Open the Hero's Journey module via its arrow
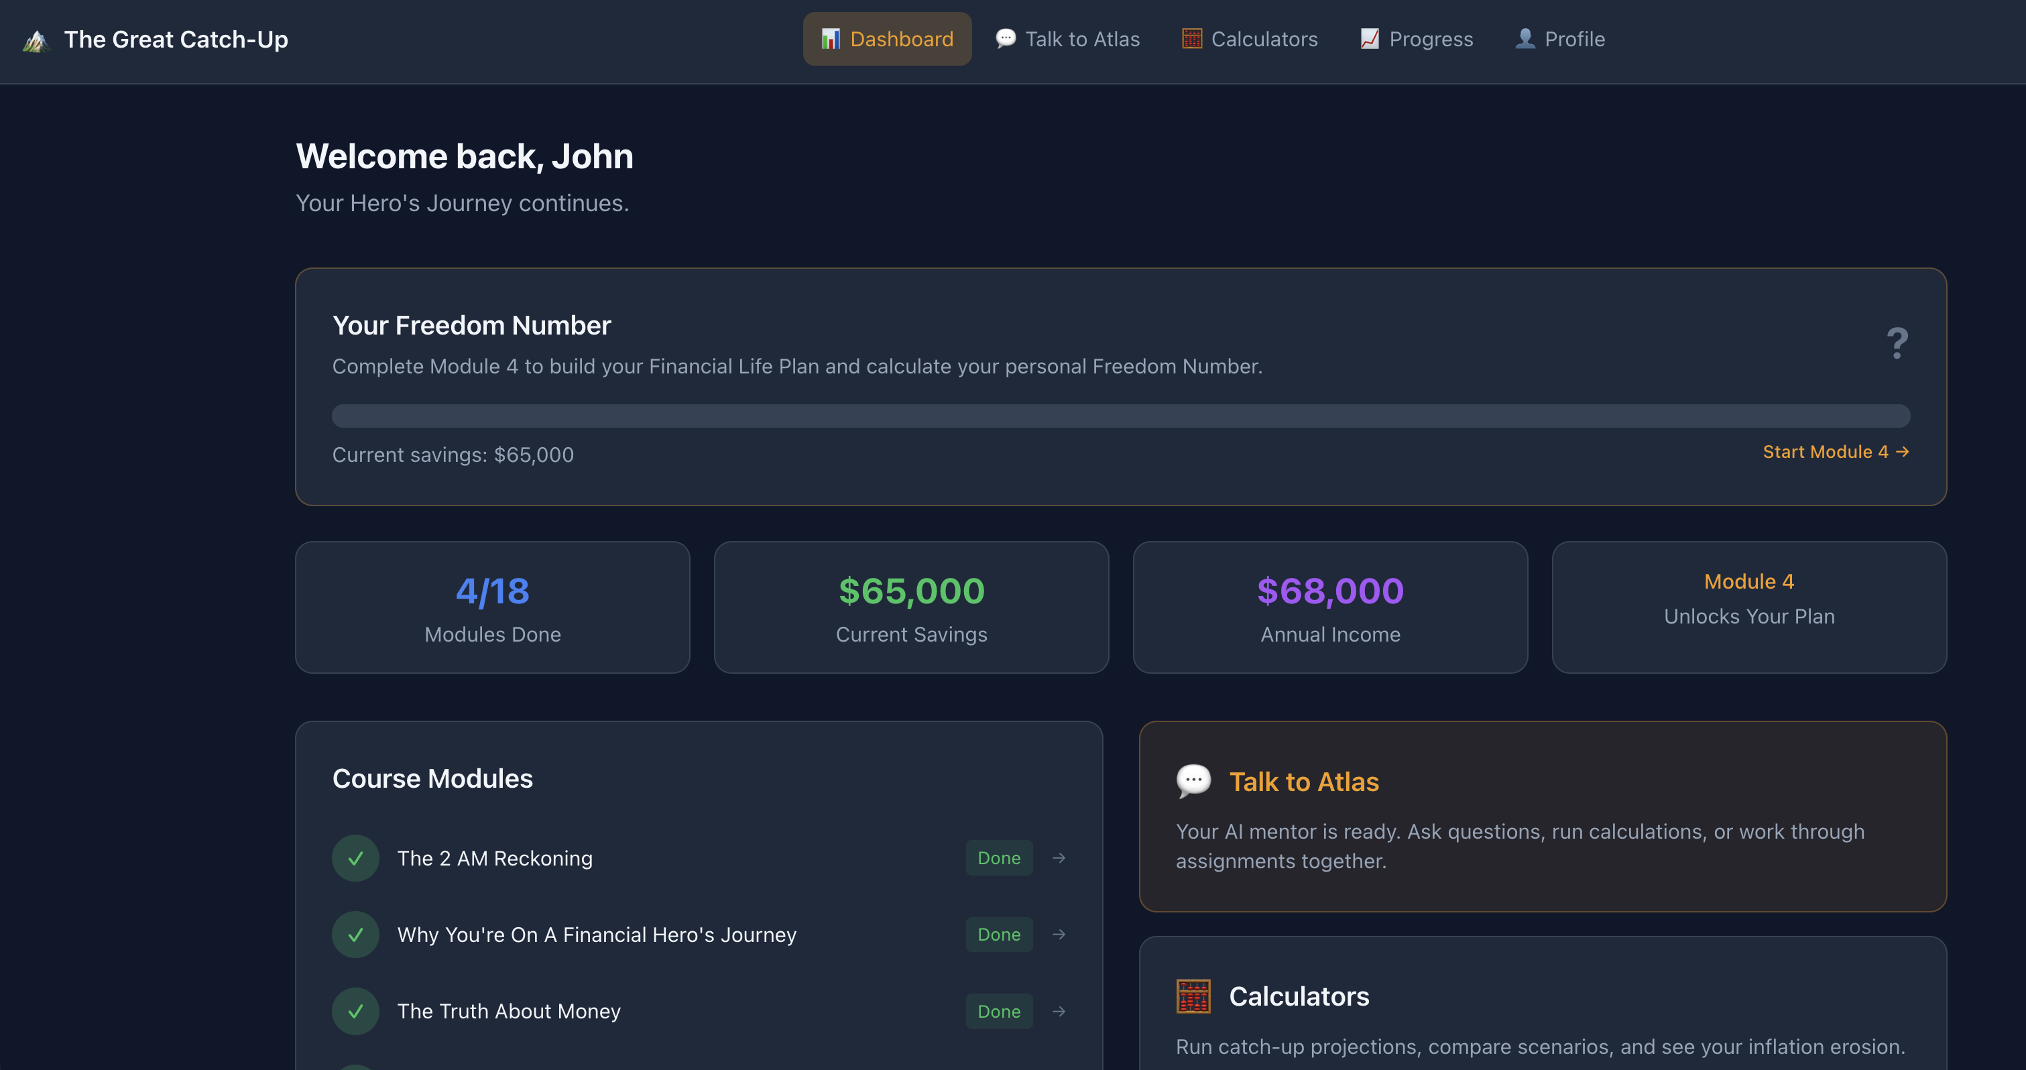2026x1070 pixels. (x=1059, y=935)
